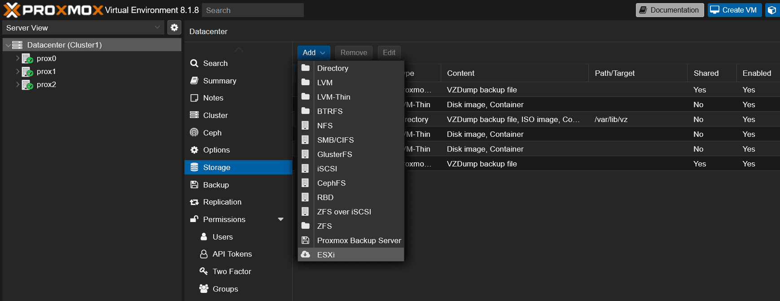Click the prox0 node icon

(x=27, y=58)
